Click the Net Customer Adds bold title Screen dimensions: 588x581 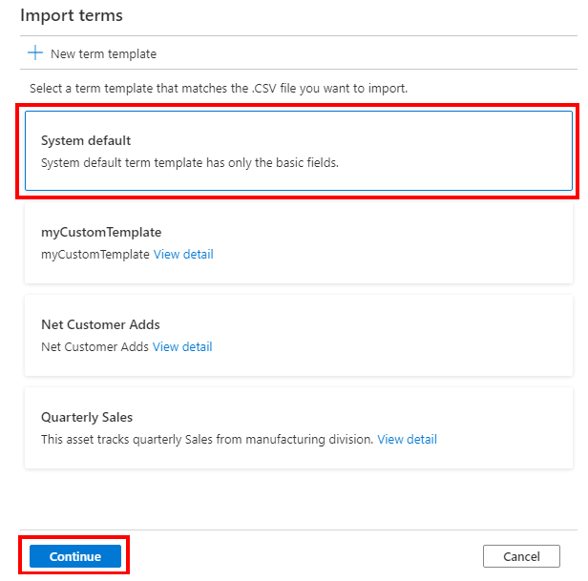100,324
